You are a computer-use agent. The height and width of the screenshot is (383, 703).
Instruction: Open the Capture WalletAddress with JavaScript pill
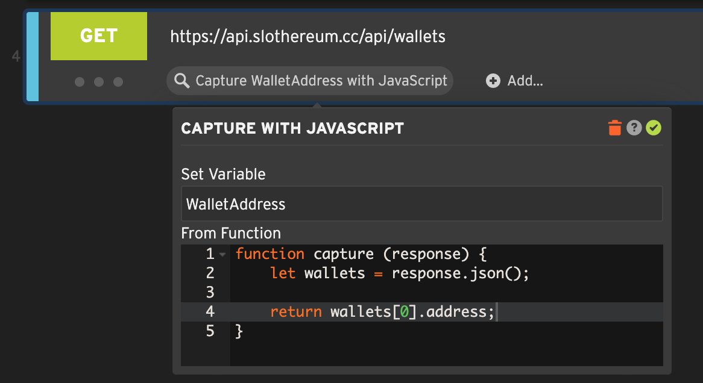310,81
